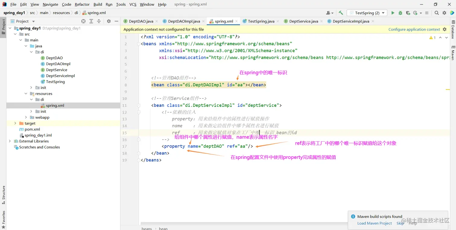This screenshot has height=230, width=456.
Task: Click Load Maven Project link
Action: click(x=374, y=223)
